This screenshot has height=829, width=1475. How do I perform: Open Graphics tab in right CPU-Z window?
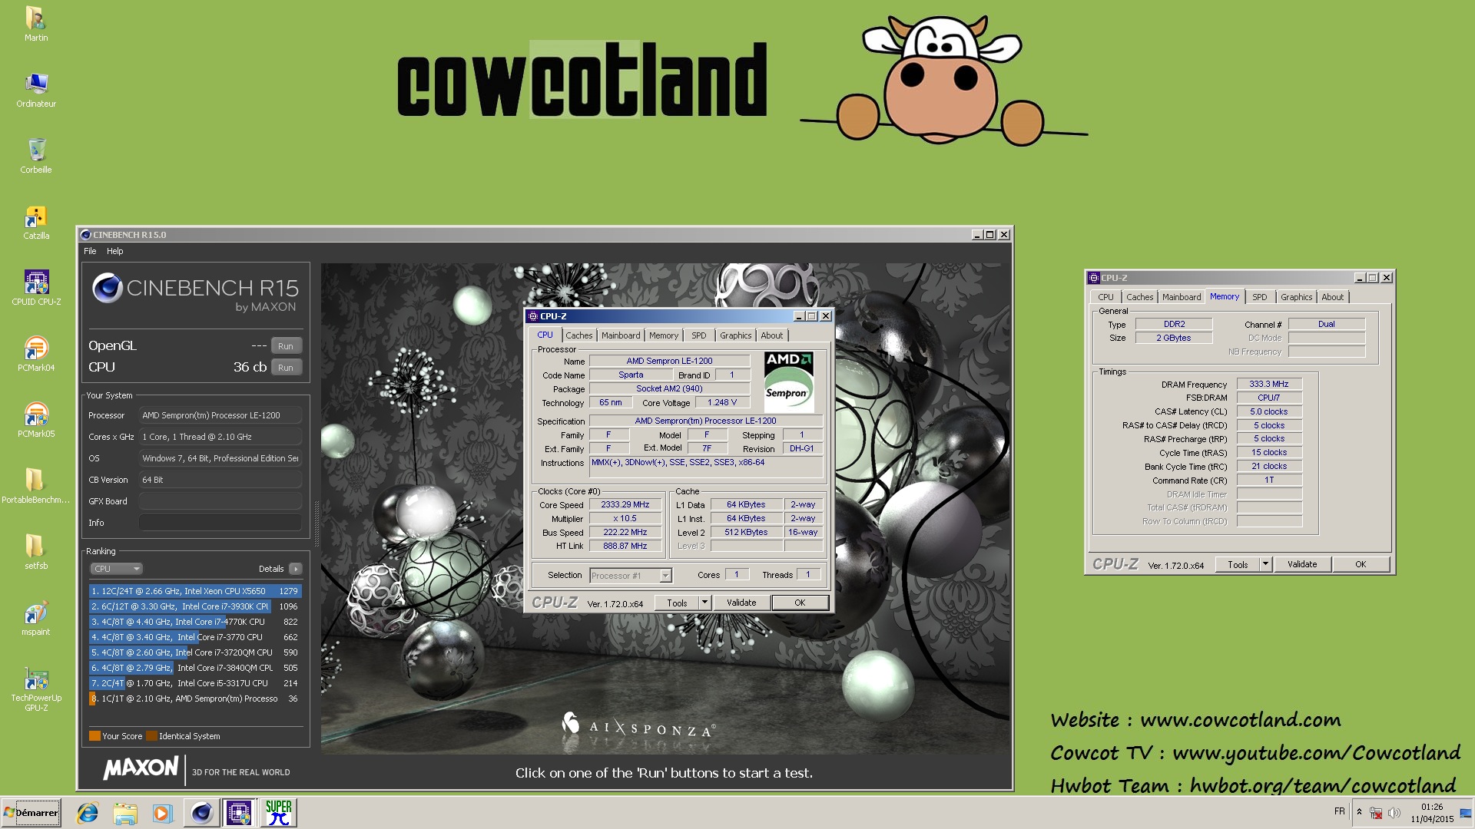1296,297
